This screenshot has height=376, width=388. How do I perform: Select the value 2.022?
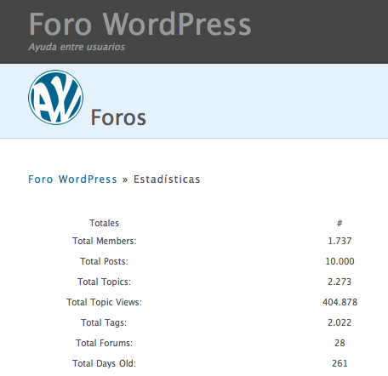click(x=339, y=322)
